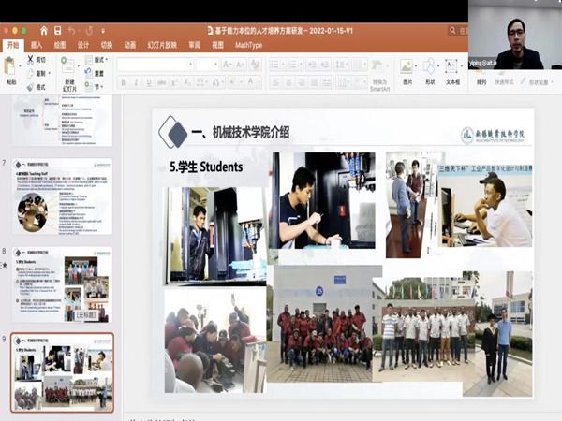Viewport: 562px width, 421px height.
Task: Toggle Underline formatting button
Action: 148,82
